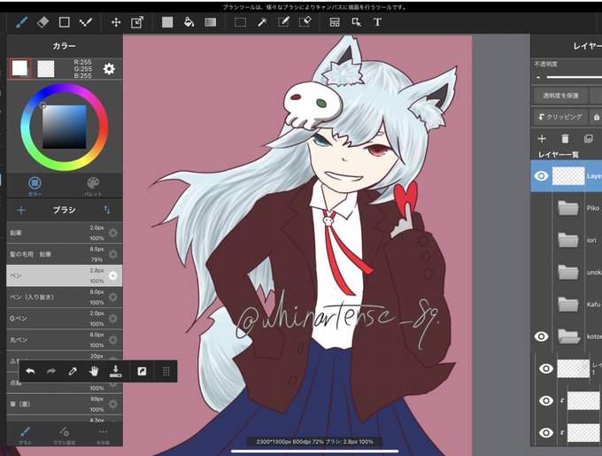This screenshot has height=456, width=602.
Task: Select the transparent color swatch
Action: [46, 69]
